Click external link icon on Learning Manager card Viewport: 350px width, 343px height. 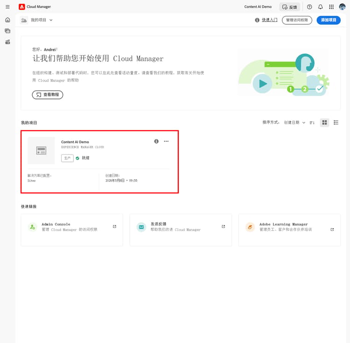(332, 230)
